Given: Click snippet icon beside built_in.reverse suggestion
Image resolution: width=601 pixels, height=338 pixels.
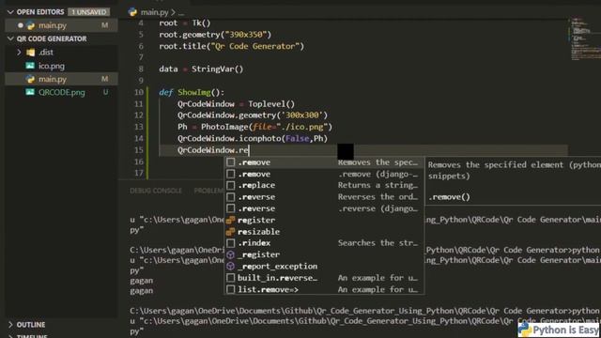Looking at the screenshot, I should pyautogui.click(x=230, y=278).
